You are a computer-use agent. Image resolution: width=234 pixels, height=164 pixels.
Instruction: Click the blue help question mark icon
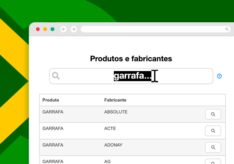(x=219, y=76)
